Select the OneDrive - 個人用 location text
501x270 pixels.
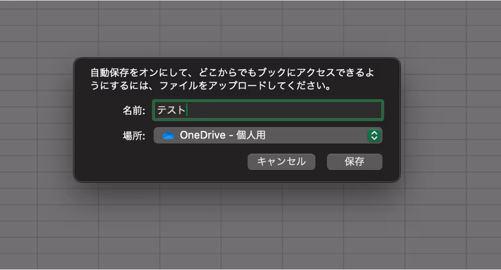223,135
